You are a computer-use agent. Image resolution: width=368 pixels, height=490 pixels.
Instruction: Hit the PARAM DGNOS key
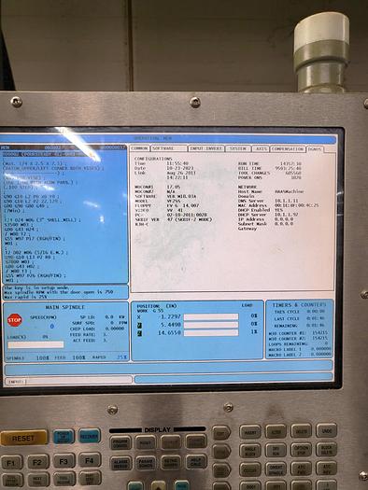pos(146,463)
